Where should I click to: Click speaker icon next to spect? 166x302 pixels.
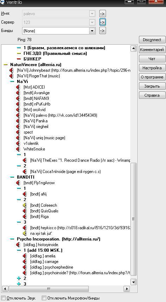pyautogui.click(x=18, y=132)
